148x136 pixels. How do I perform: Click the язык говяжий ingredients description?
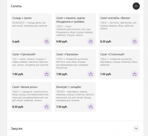coord(75,31)
